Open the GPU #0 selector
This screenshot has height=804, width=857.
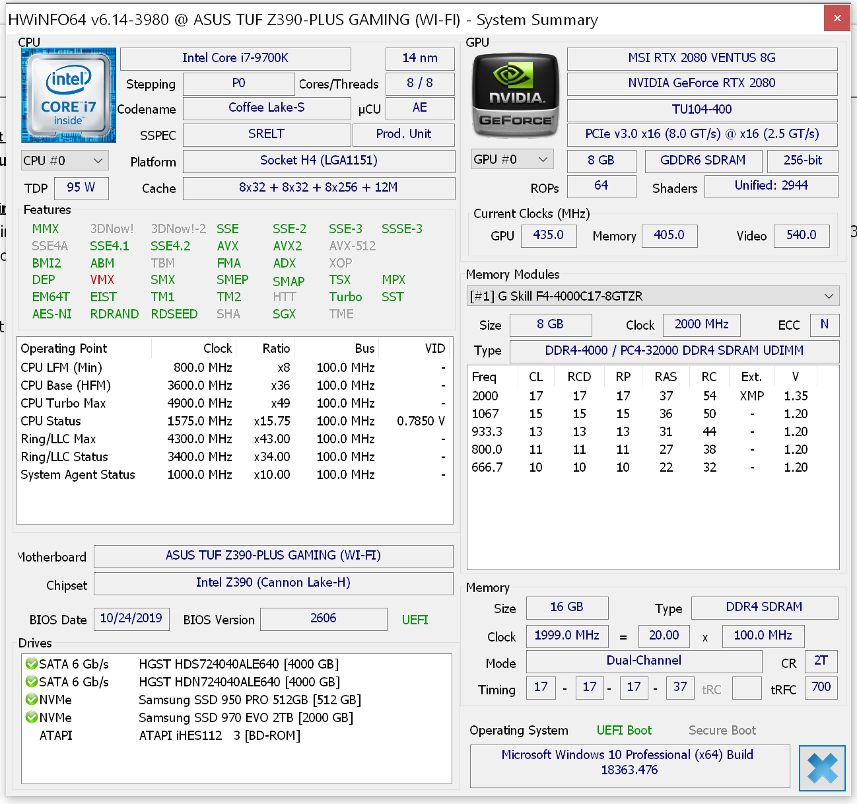pyautogui.click(x=512, y=159)
